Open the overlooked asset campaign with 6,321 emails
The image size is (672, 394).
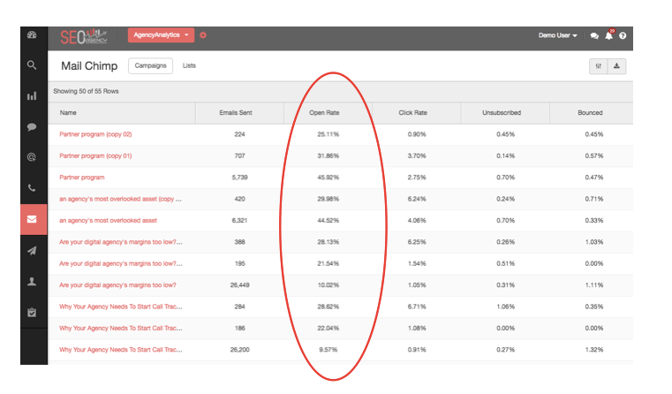[108, 220]
